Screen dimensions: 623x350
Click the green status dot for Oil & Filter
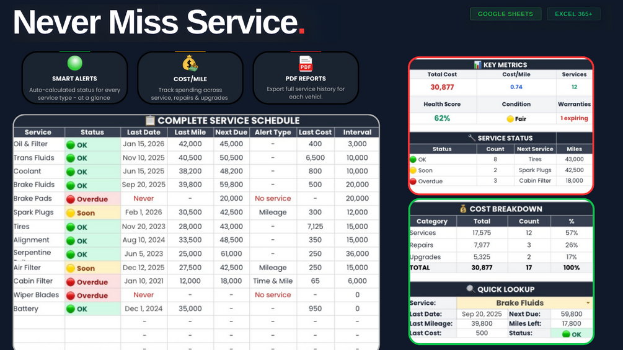pyautogui.click(x=71, y=145)
